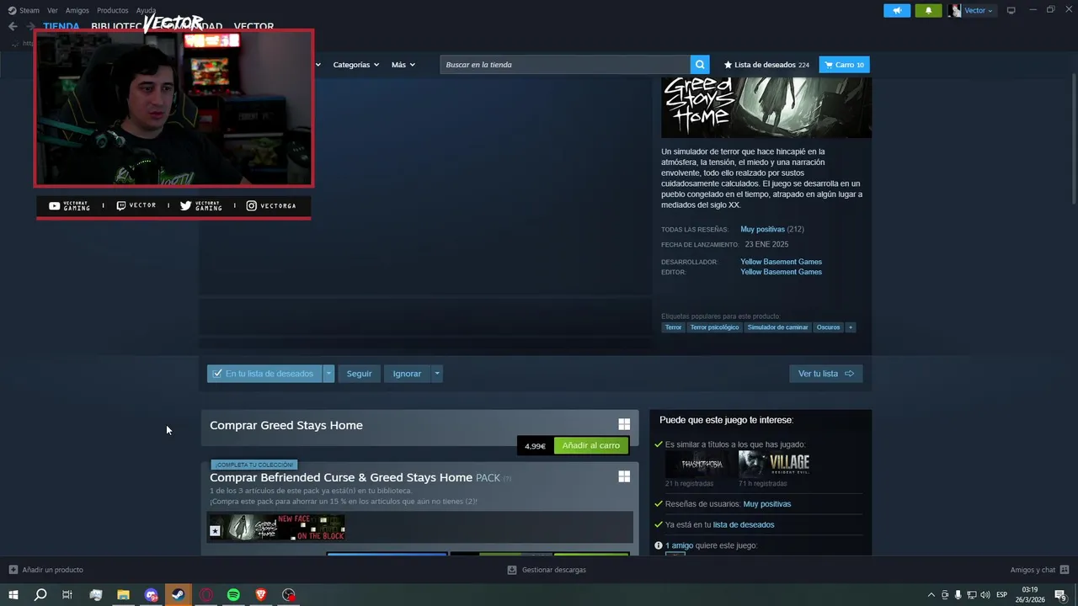
Task: Open the Ayuda menu
Action: (x=146, y=10)
